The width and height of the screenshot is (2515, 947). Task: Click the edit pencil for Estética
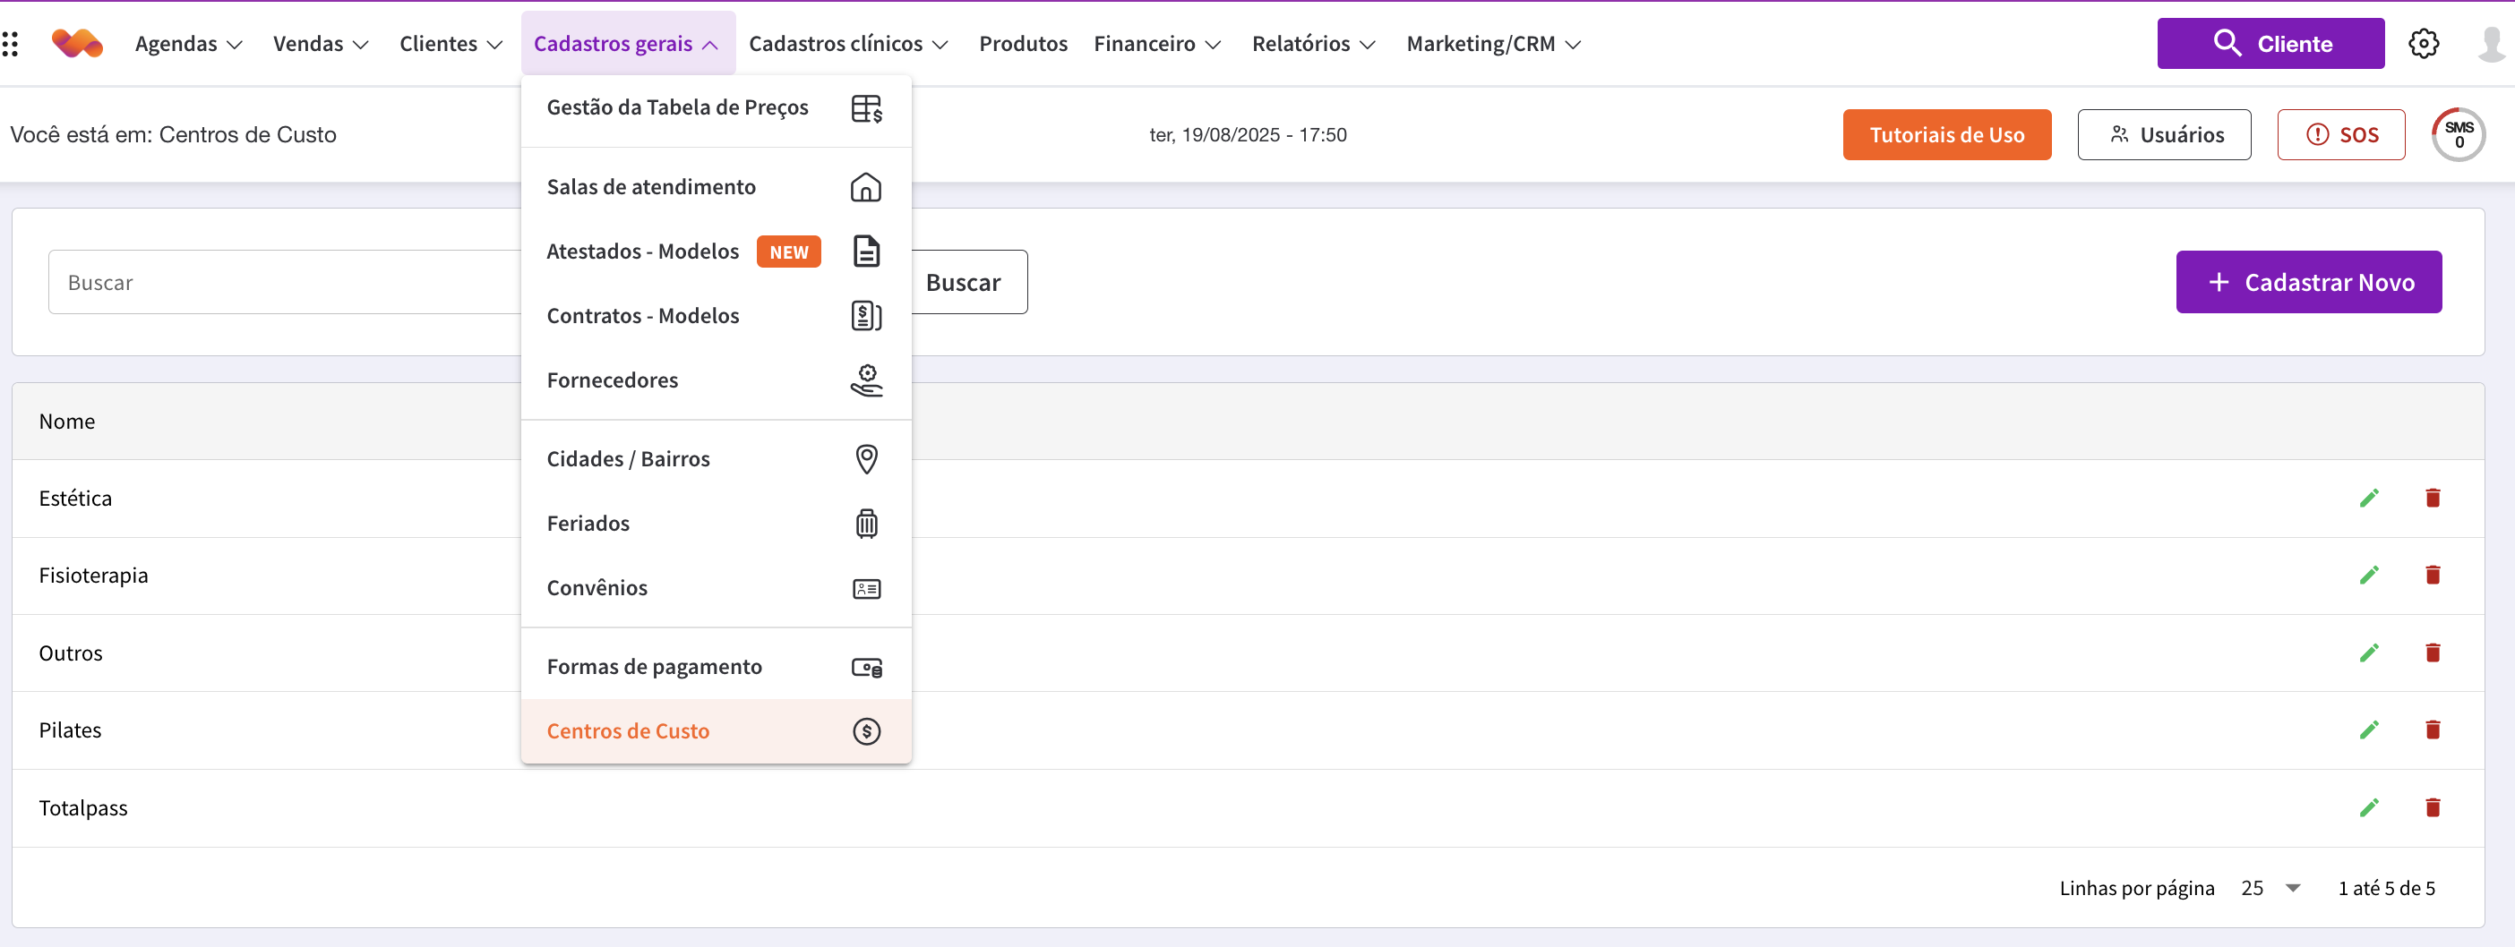tap(2368, 499)
